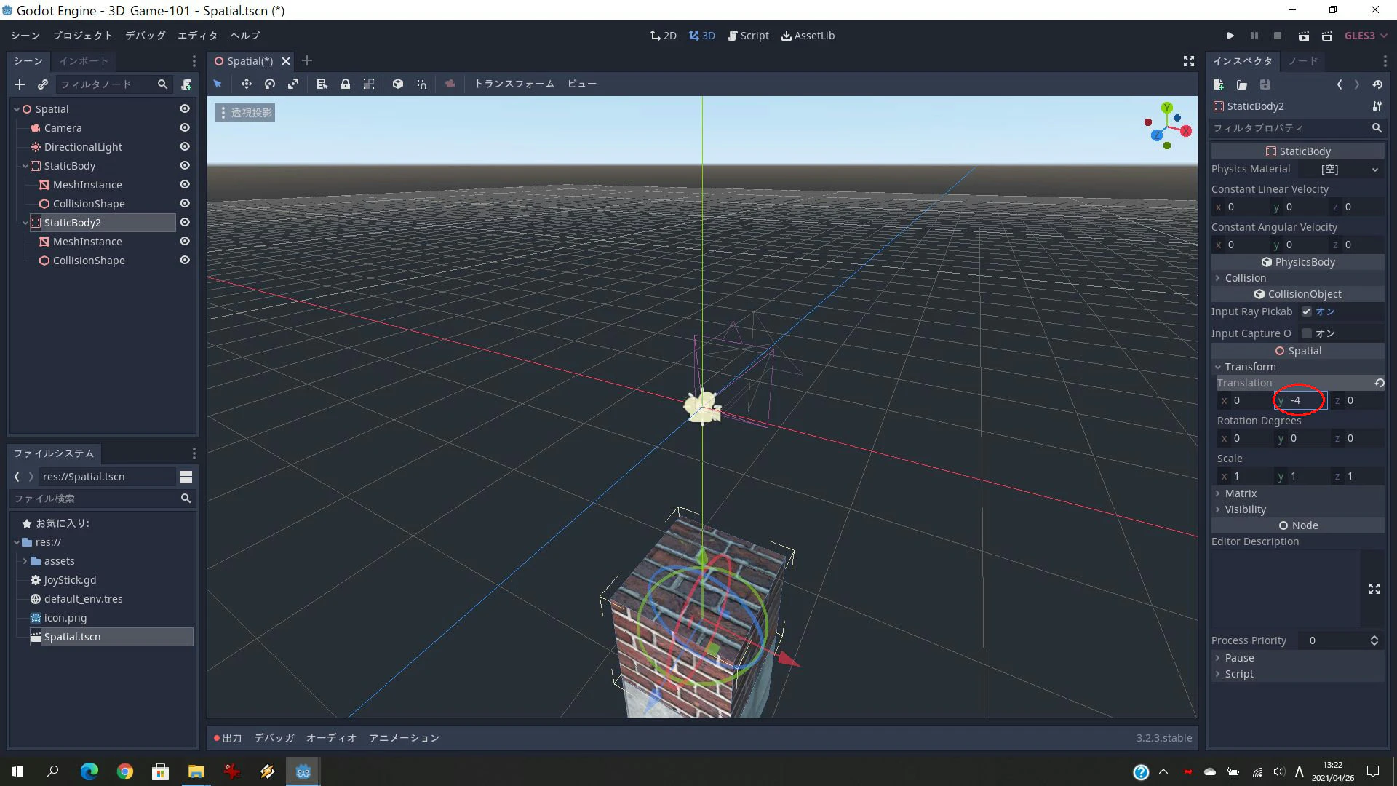Click the lock selected object icon
Image resolution: width=1397 pixels, height=786 pixels.
click(346, 84)
